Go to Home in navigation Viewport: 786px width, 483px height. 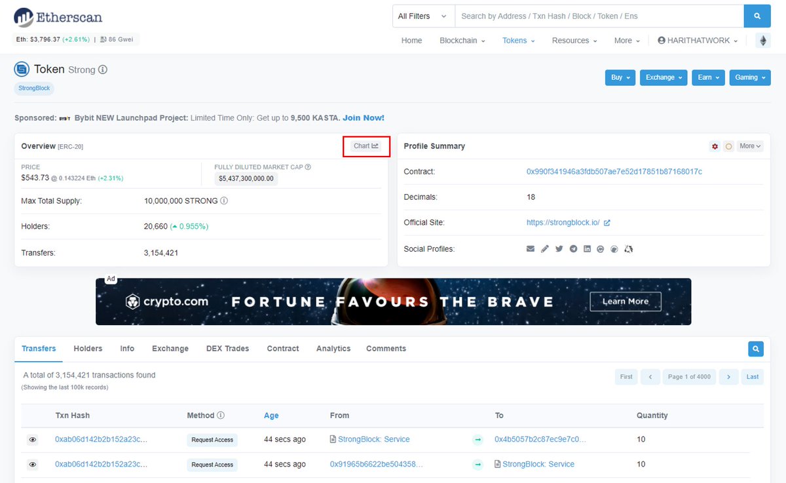coord(411,41)
